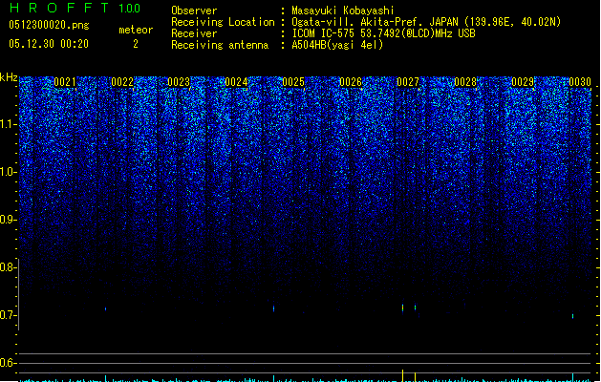The height and width of the screenshot is (382, 601).
Task: Click the meteor count label
Action: coord(136,30)
